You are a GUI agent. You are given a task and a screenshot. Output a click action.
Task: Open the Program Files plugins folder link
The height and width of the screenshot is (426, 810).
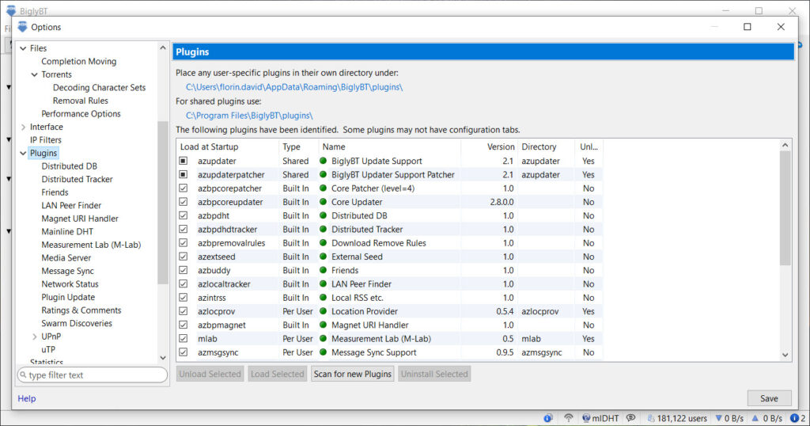coord(249,115)
